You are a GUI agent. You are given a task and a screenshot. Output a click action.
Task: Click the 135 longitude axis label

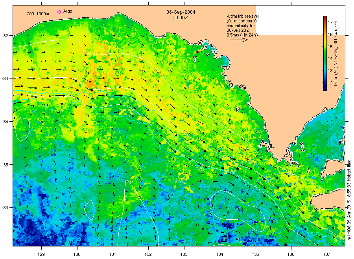pyautogui.click(x=256, y=254)
